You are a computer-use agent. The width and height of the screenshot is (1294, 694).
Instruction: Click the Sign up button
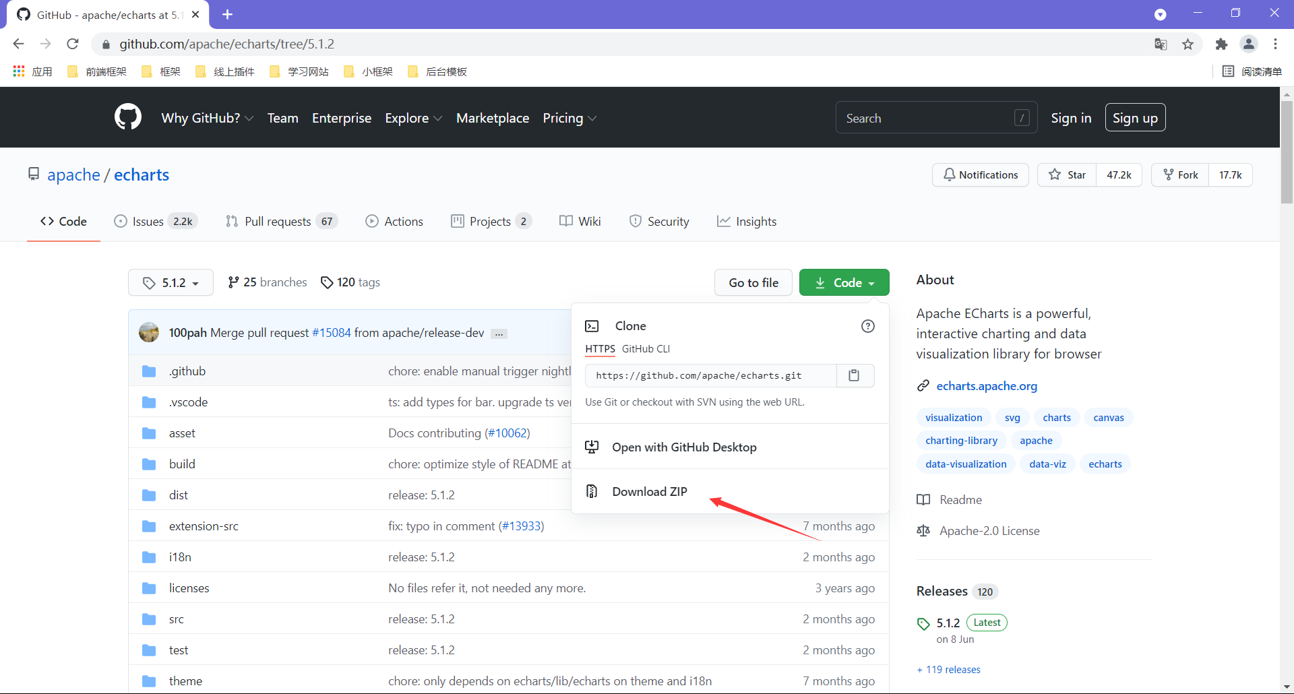pyautogui.click(x=1135, y=118)
